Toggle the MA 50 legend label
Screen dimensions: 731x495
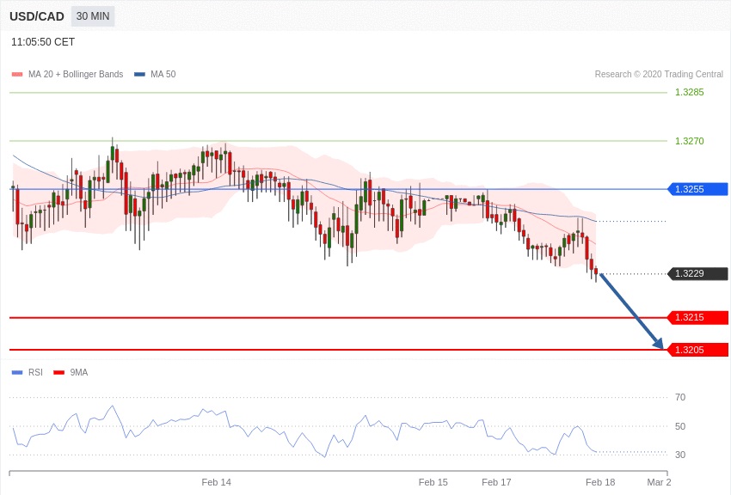click(x=163, y=75)
